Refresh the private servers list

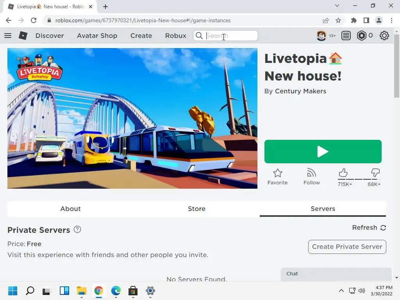click(369, 228)
